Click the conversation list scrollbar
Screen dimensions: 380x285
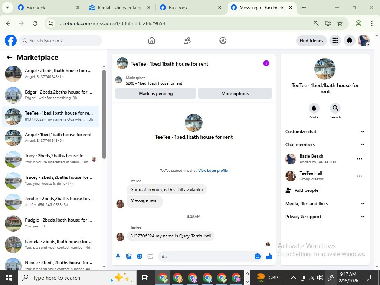(104, 114)
